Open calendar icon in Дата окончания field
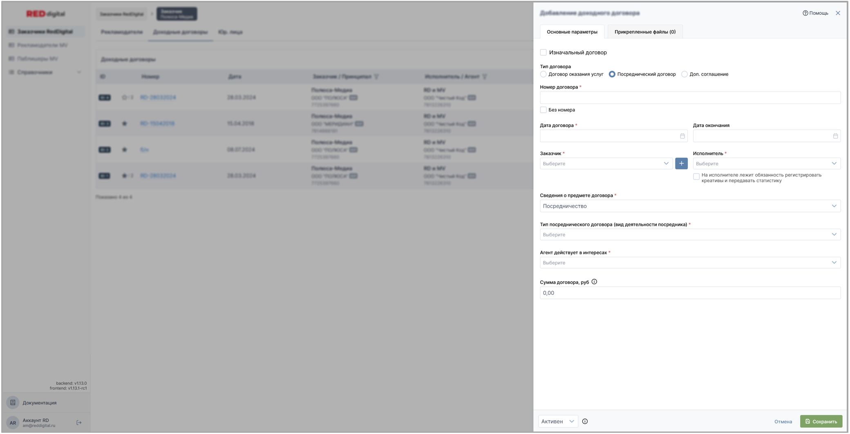 click(x=835, y=136)
